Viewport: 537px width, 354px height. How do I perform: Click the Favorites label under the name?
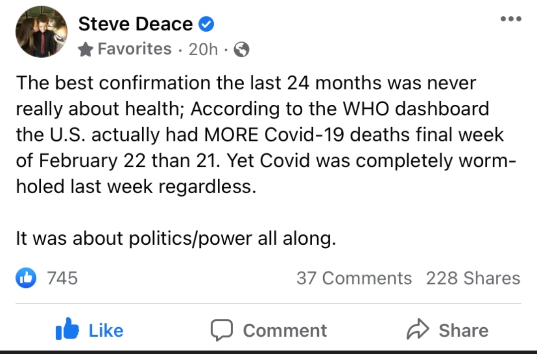[x=134, y=49]
